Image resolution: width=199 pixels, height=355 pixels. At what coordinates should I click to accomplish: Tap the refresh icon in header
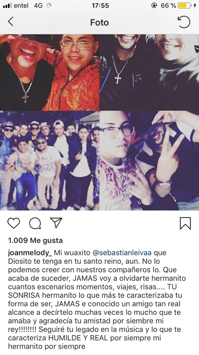[184, 22]
